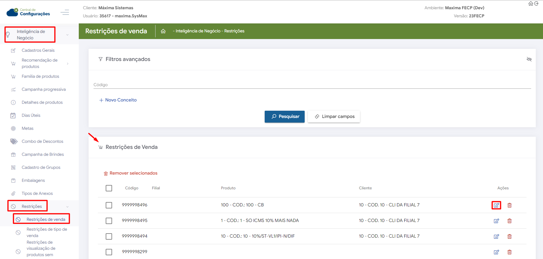
Task: Click the logout icon in the top right corner
Action: 536,3
